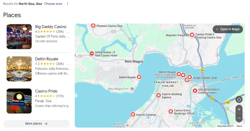The height and width of the screenshot is (131, 250).
Task: Zoom out using the map minus button
Action: [239, 118]
